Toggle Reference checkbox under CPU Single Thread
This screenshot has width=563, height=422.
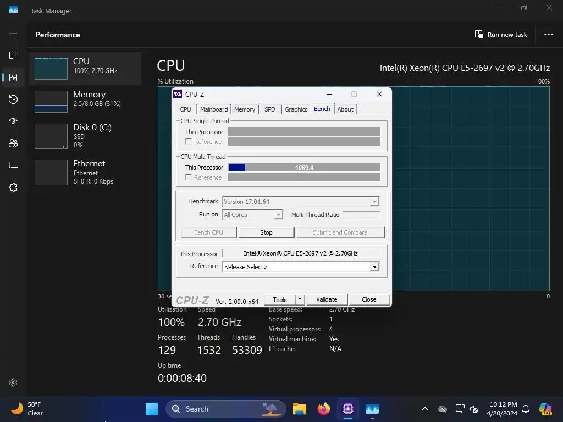pos(189,141)
